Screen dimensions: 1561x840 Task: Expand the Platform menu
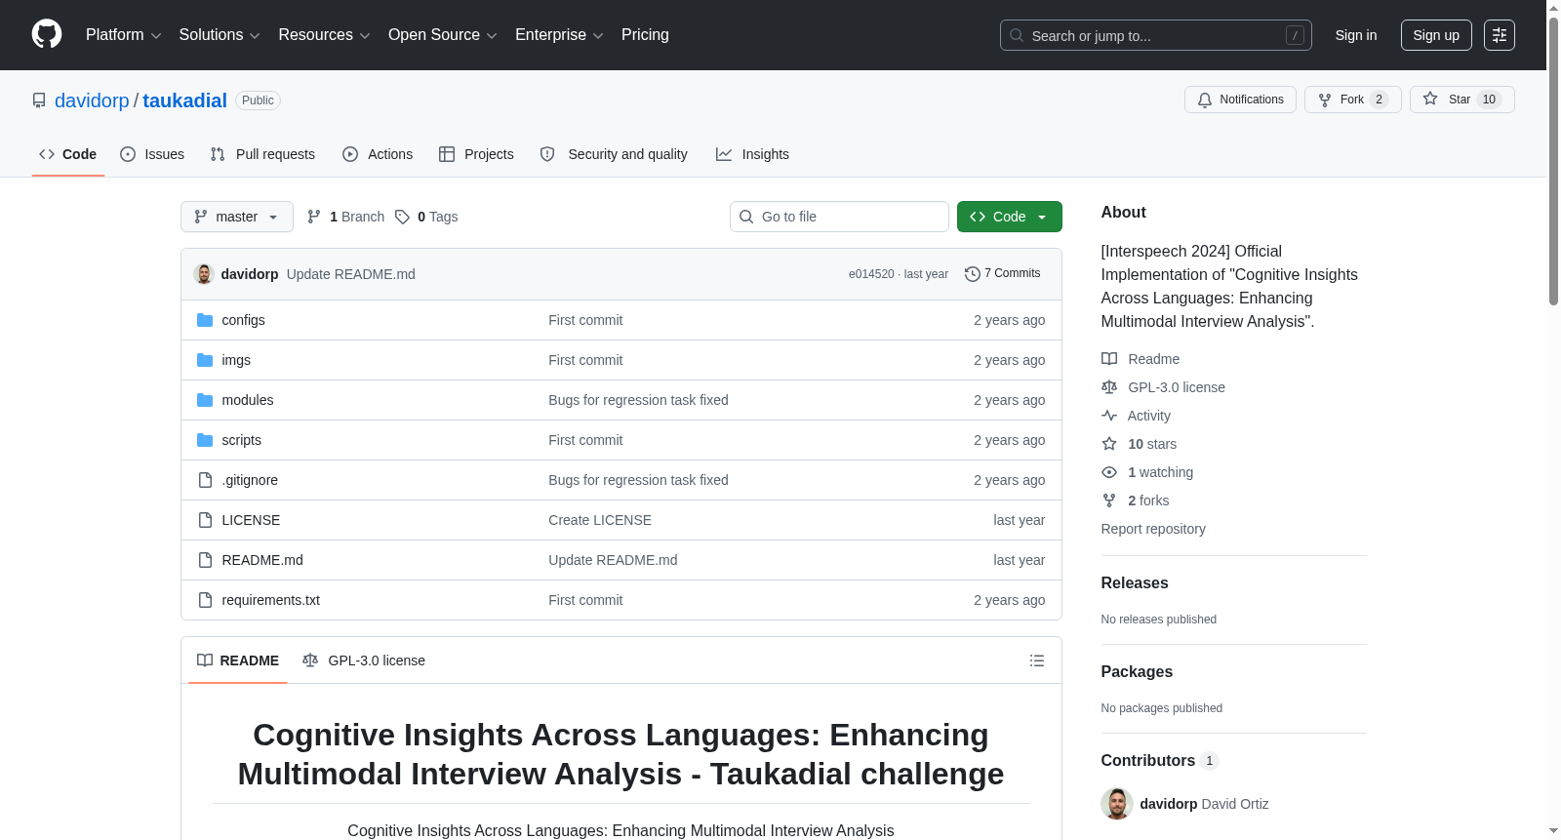[124, 35]
